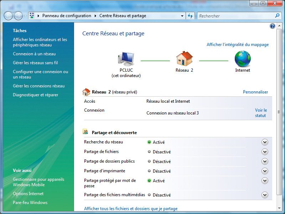Click gray status dot for 'Partage de fichiers'
The height and width of the screenshot is (214, 285).
tap(149, 152)
